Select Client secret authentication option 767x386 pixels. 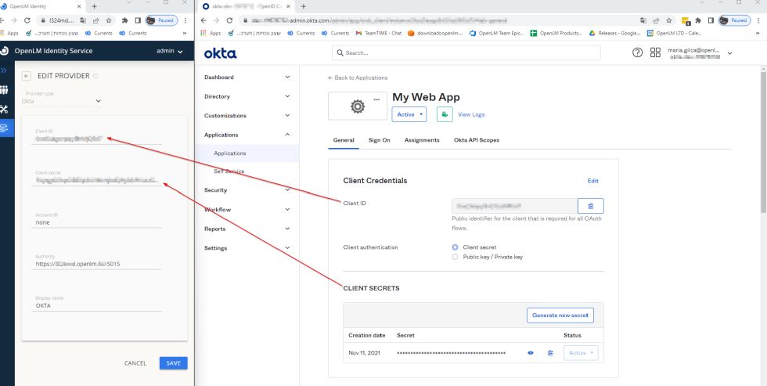(456, 247)
